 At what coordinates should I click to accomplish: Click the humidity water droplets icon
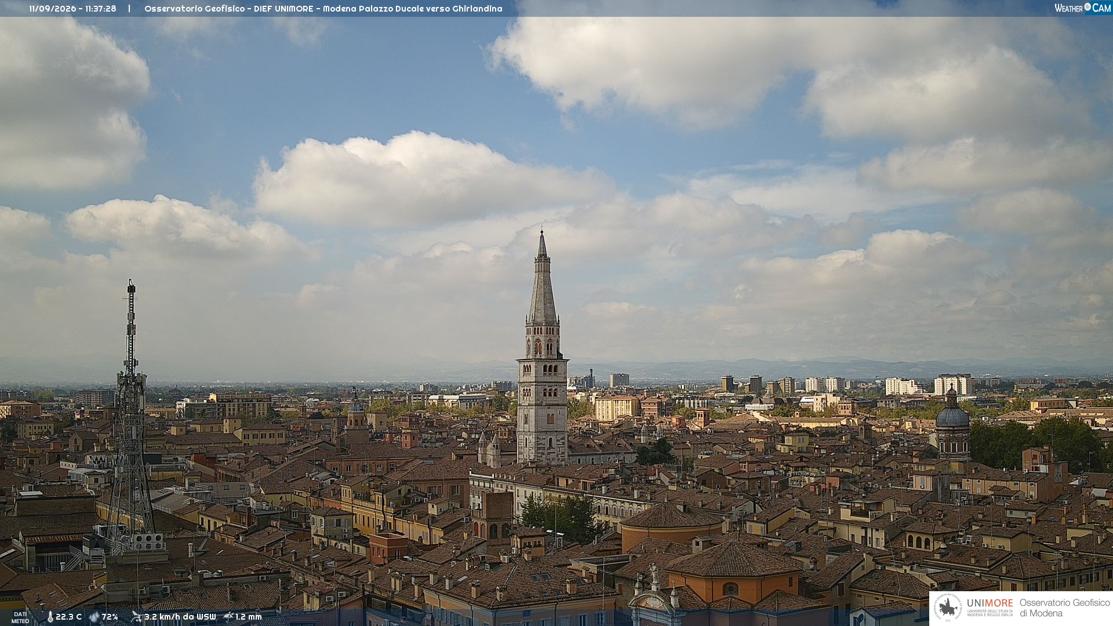94,617
